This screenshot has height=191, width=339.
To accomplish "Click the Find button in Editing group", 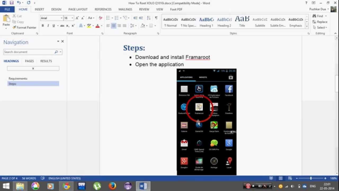I will (318, 16).
